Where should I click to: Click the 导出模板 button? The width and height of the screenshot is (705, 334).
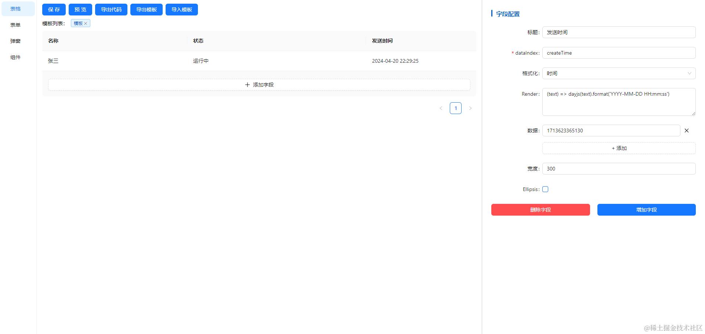point(147,10)
